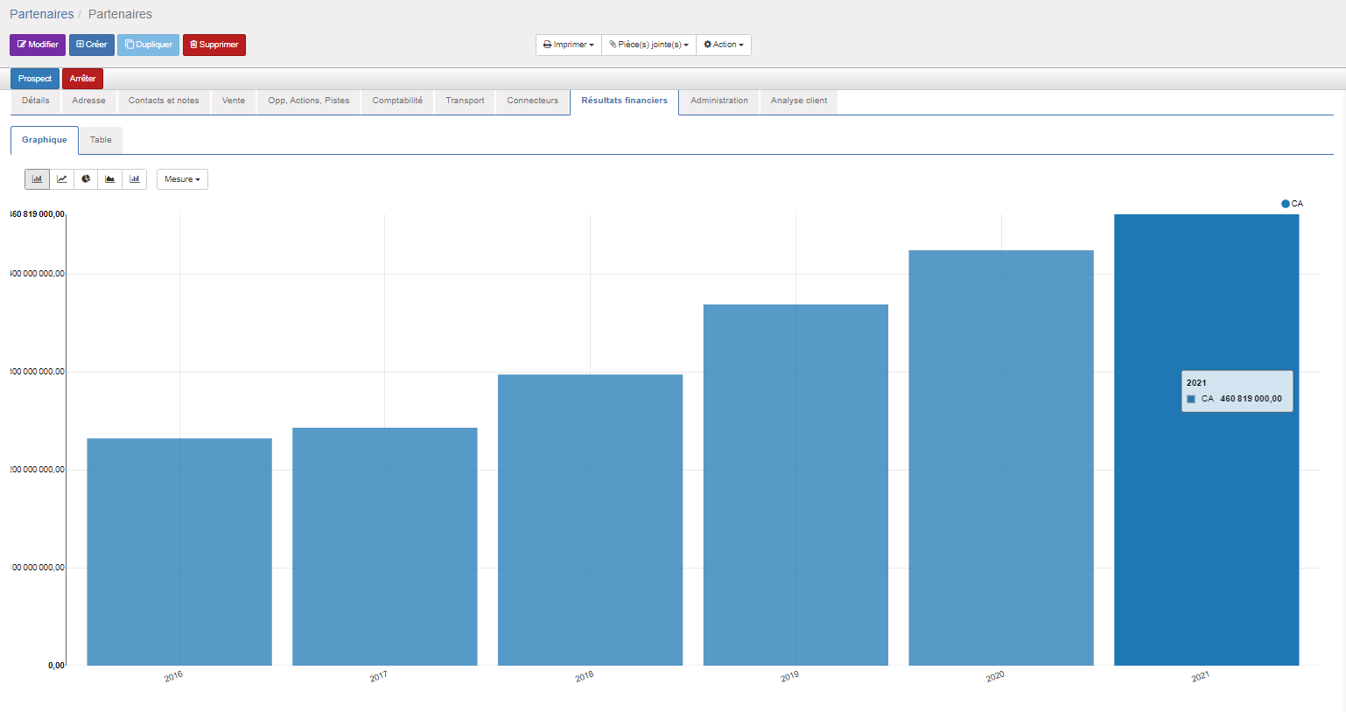The height and width of the screenshot is (712, 1346).
Task: Click the 2021 x-axis label
Action: [1201, 676]
